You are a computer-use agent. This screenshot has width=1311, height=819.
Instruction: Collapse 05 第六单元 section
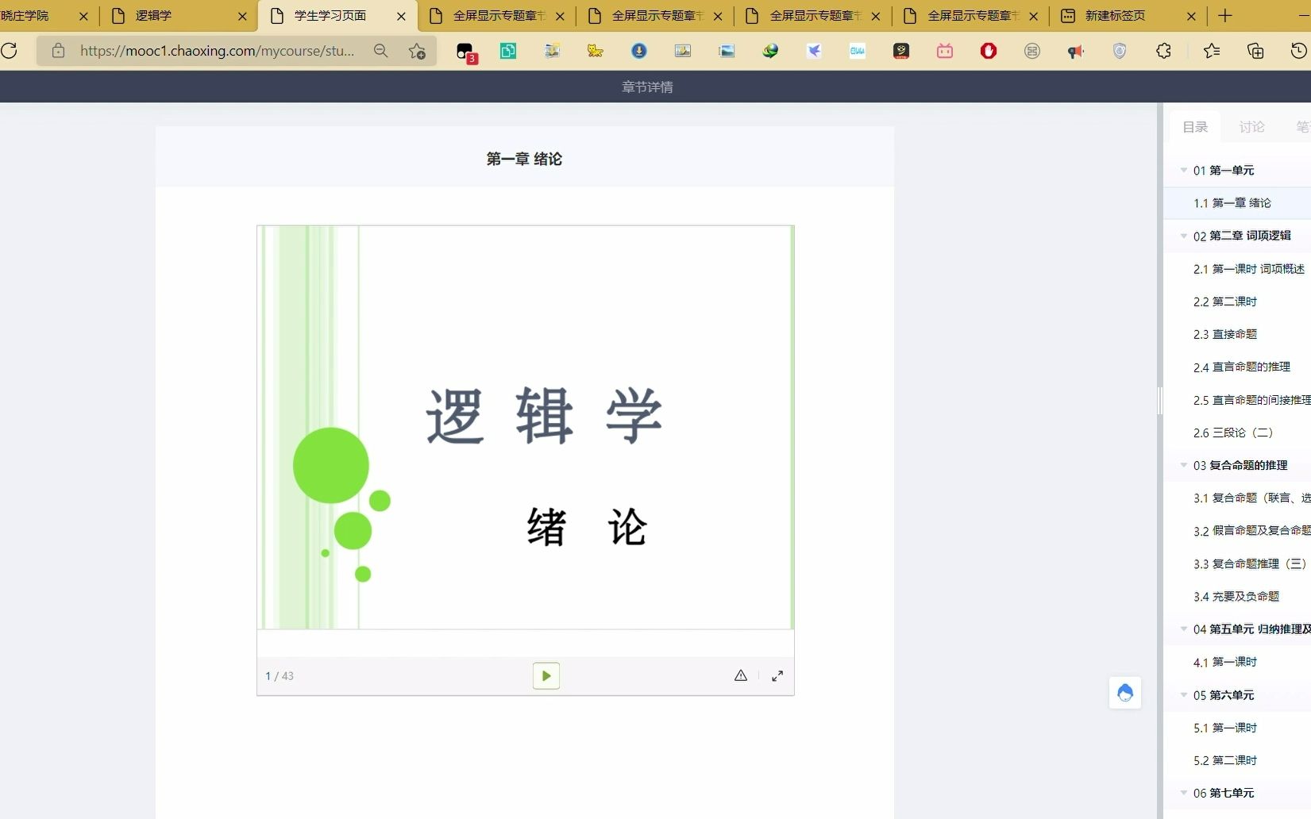(1184, 694)
